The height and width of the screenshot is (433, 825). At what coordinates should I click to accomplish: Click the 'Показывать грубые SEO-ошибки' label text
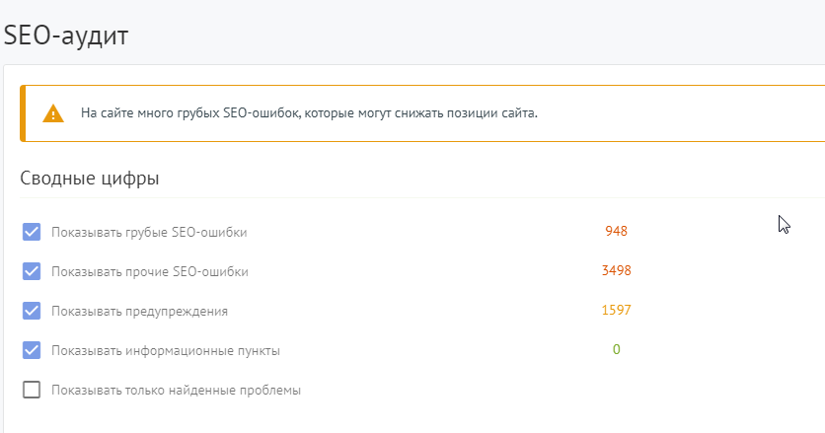click(149, 232)
